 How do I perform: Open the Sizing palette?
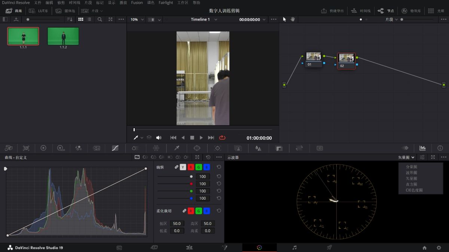pyautogui.click(x=299, y=148)
